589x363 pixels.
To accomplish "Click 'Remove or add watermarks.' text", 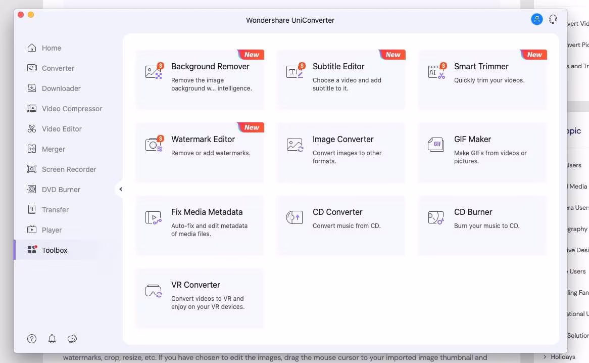I will 211,153.
